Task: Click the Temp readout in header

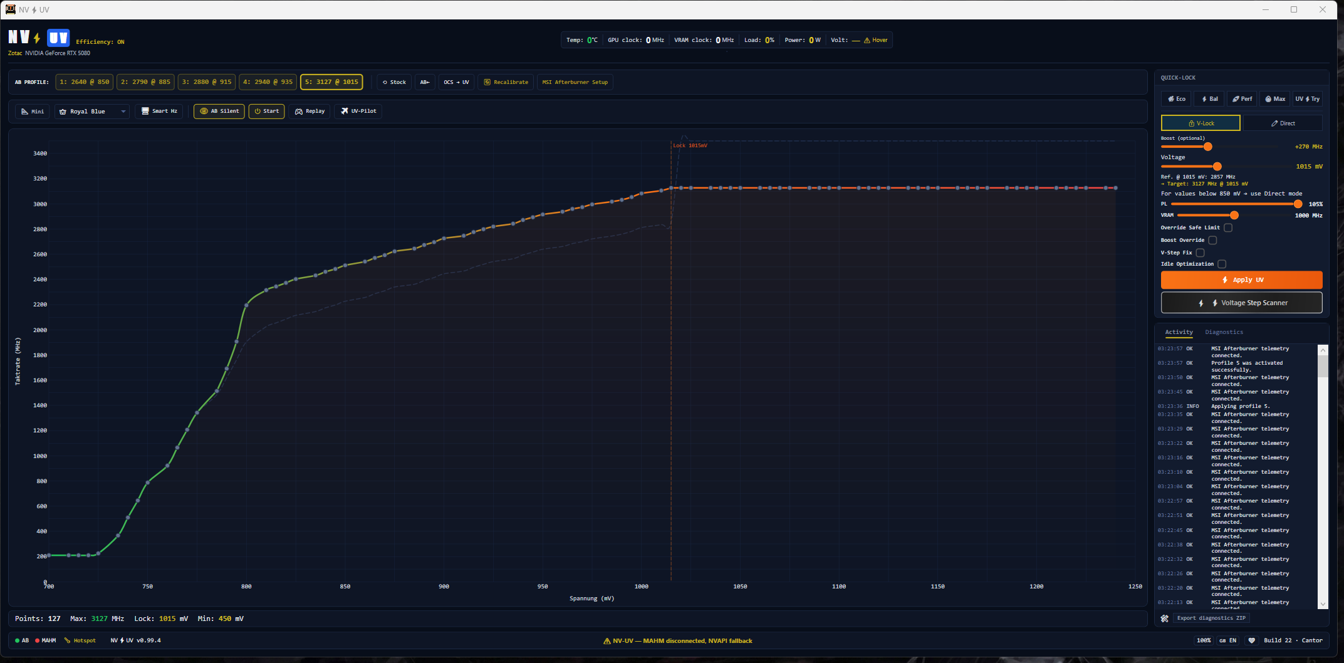Action: (x=582, y=40)
